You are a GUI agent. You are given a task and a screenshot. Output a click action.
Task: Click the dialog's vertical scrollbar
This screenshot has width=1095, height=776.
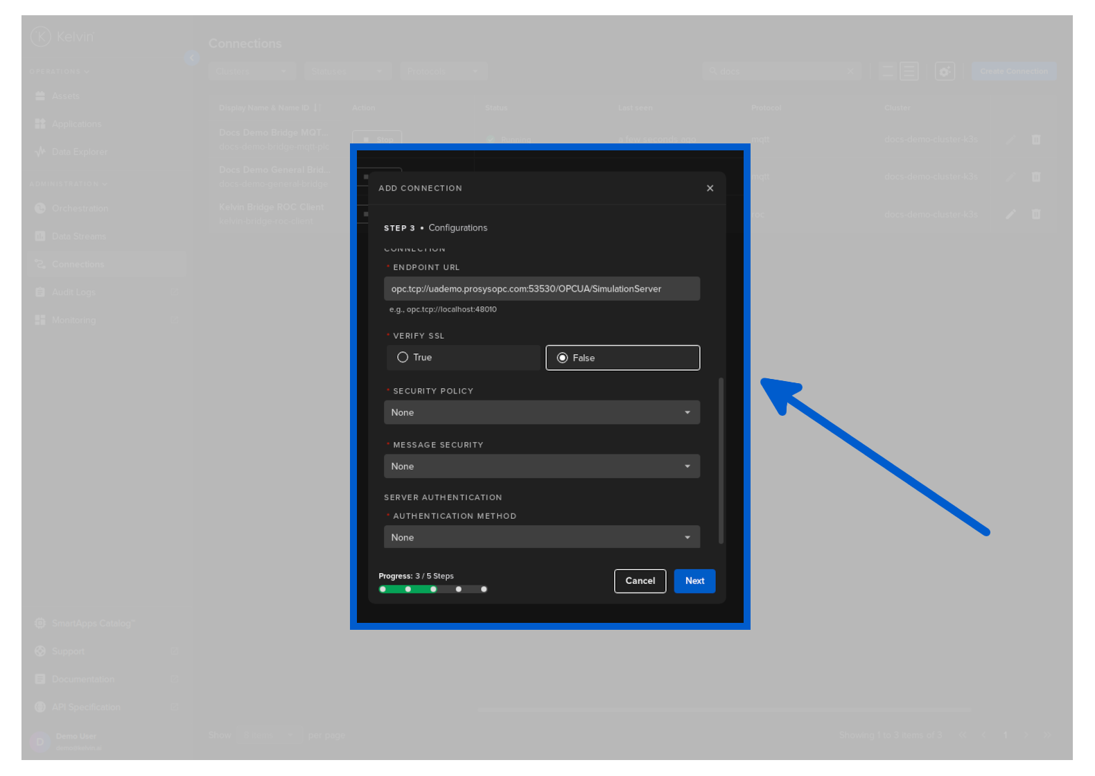point(721,460)
